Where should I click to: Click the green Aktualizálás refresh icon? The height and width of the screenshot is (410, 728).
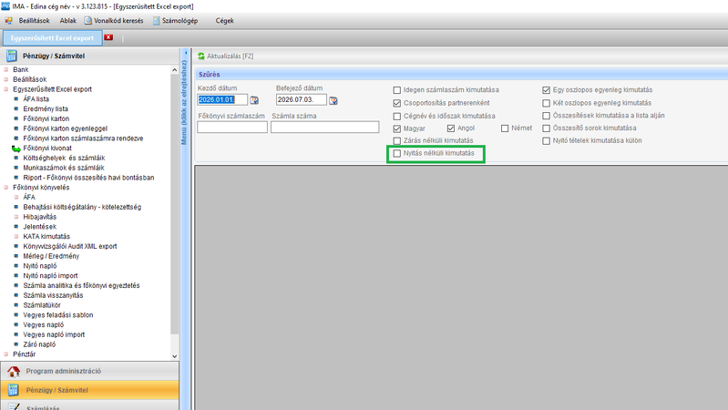point(201,56)
